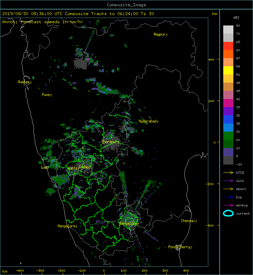Screen dimensions: 253x275
Task: Click the cyan 'current' ellipse symbol
Action: [x=228, y=213]
